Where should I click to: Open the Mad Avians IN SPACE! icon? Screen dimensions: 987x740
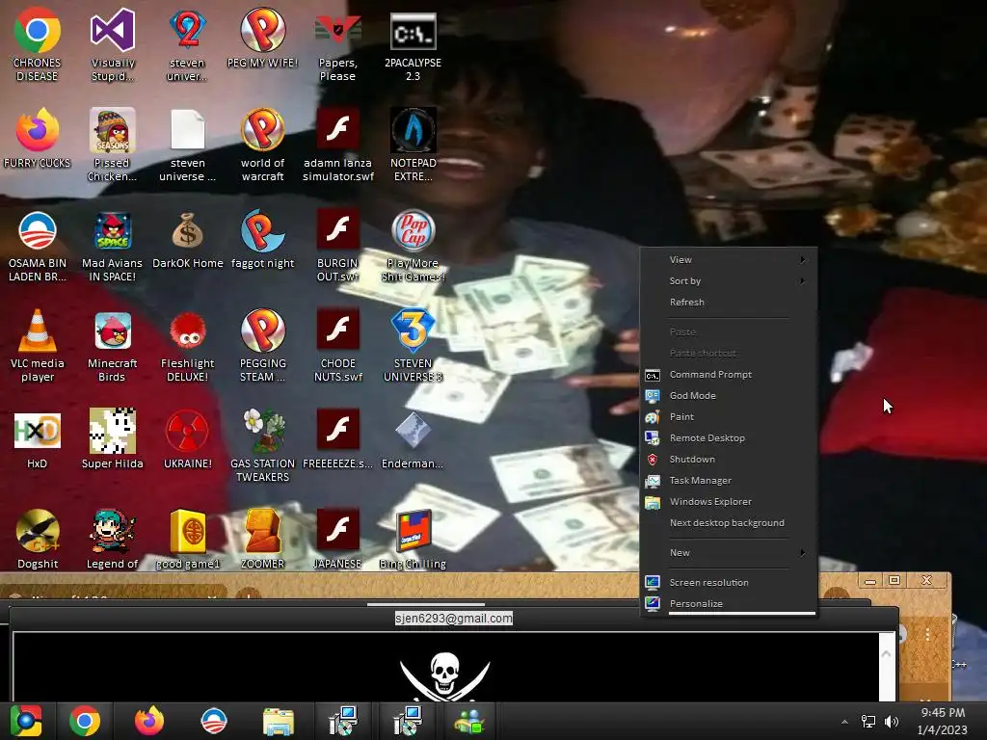click(x=112, y=246)
